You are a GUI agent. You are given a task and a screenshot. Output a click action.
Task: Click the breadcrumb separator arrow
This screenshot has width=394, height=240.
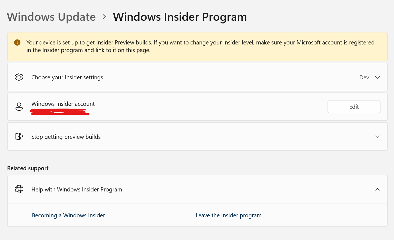(x=104, y=17)
